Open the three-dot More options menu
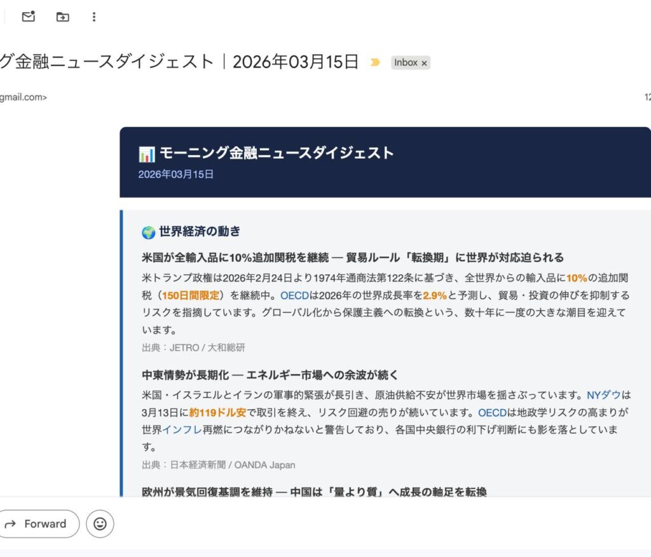Screen dimensions: 651x557 [x=94, y=17]
